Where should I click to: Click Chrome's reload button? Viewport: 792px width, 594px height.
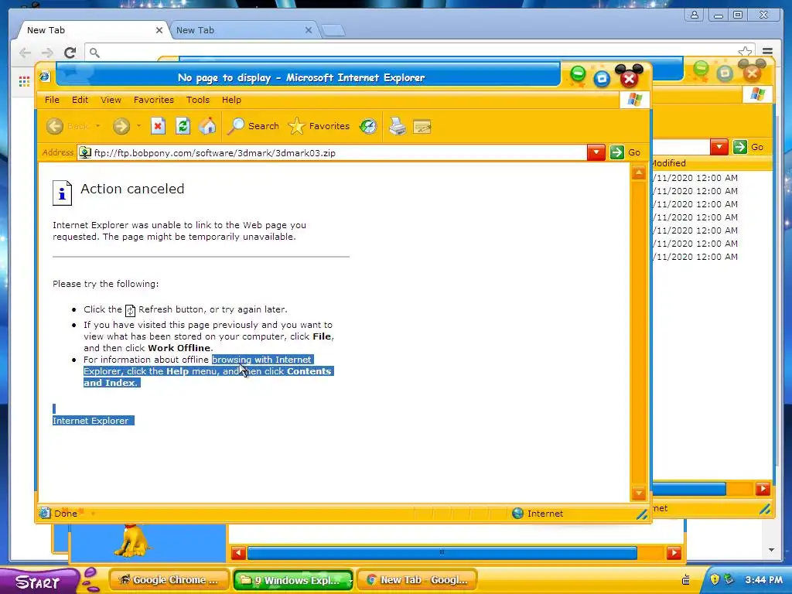[x=70, y=53]
